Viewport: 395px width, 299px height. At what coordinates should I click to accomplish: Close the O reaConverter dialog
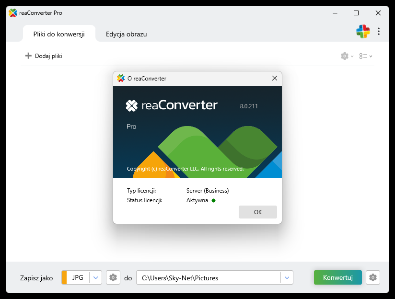(x=275, y=78)
